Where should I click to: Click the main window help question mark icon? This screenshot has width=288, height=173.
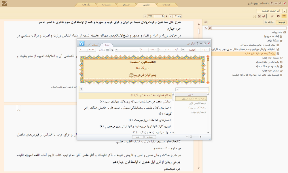pyautogui.click(x=272, y=3)
